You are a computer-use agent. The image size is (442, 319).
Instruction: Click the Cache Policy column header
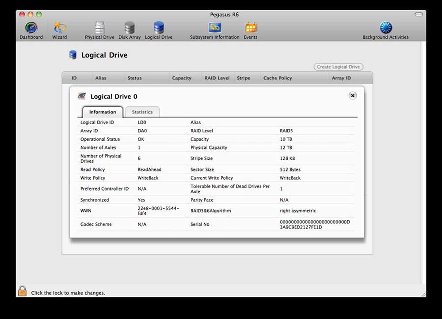278,78
